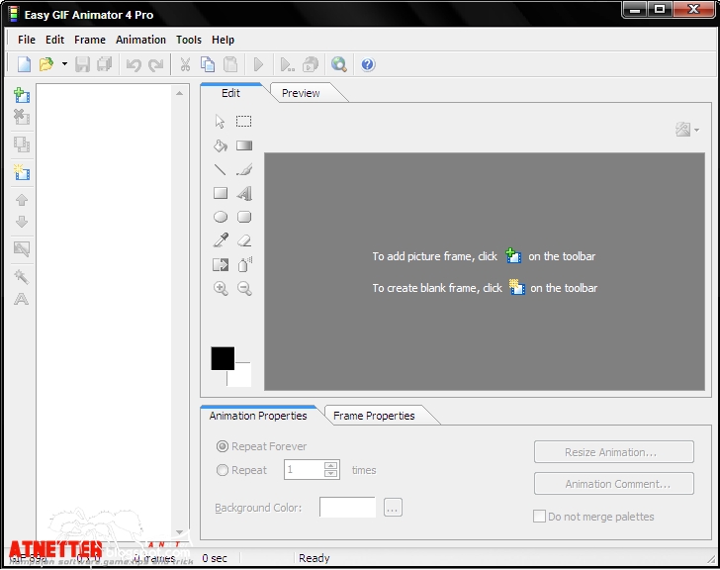Expand the Open recent files dropdown arrow
Image resolution: width=720 pixels, height=570 pixels.
tap(64, 64)
